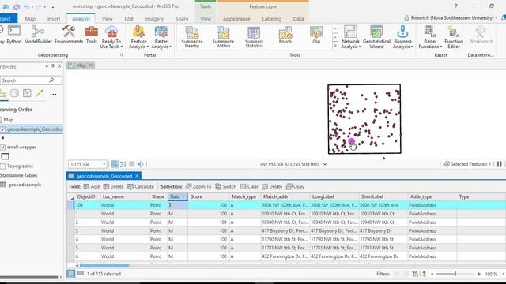The height and width of the screenshot is (284, 506).
Task: Open the Clip tool
Action: (x=316, y=35)
